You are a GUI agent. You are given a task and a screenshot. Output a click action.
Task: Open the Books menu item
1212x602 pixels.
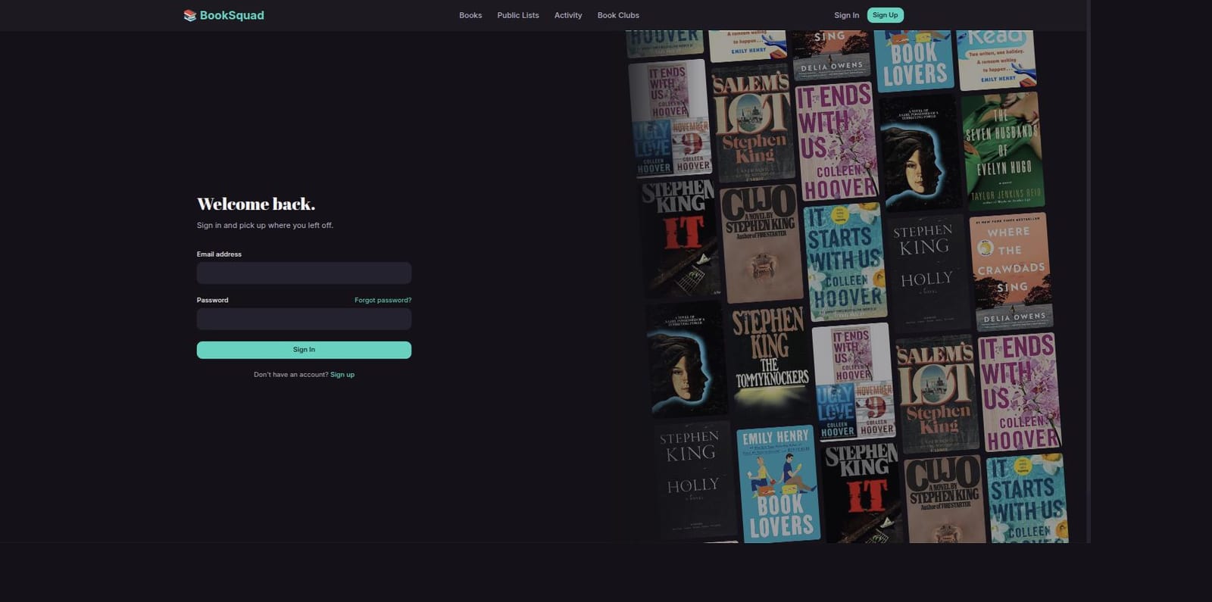pos(470,15)
